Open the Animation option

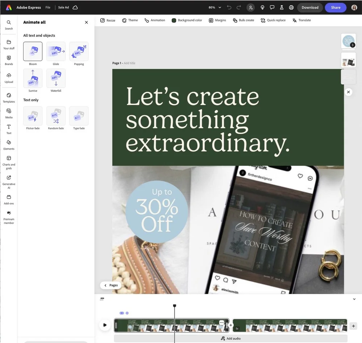click(x=155, y=20)
